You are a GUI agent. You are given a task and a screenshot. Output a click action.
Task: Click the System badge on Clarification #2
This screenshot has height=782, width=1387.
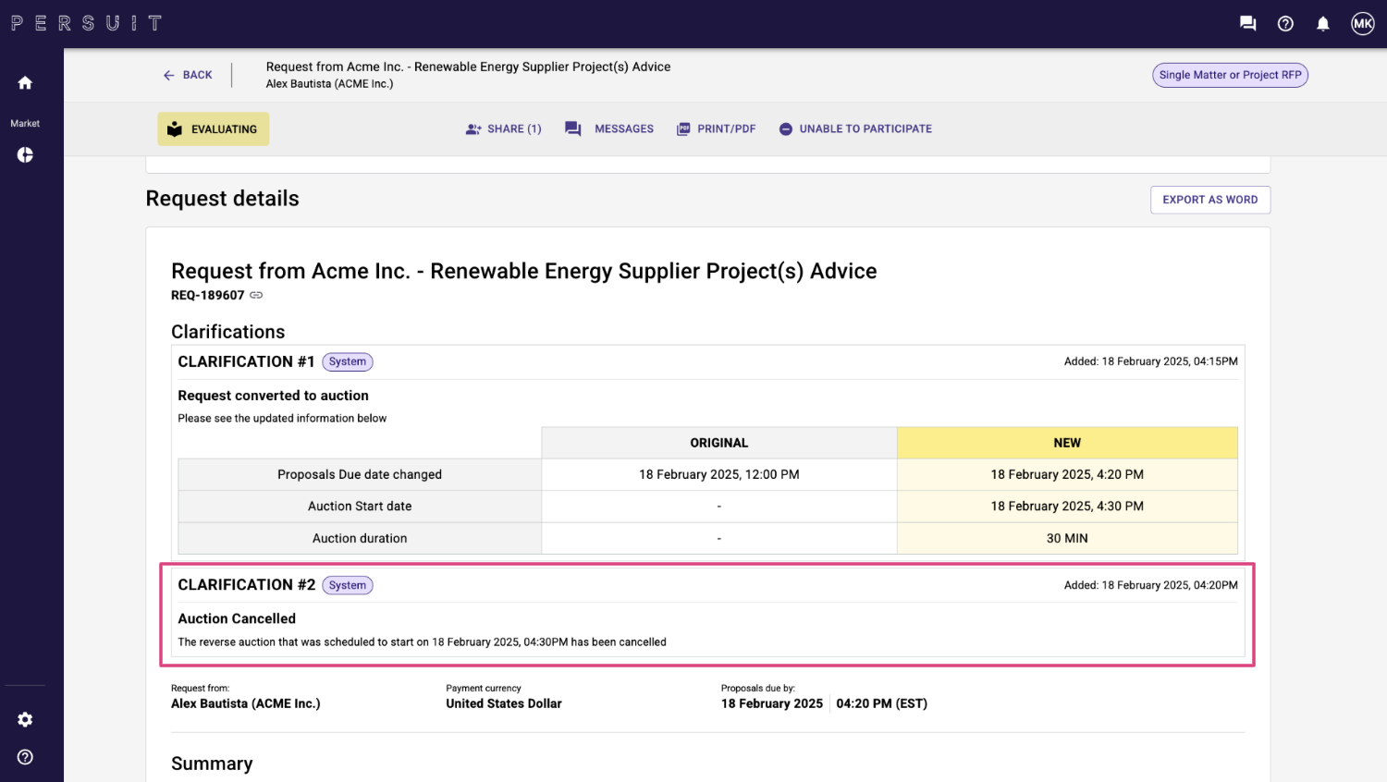pyautogui.click(x=348, y=585)
